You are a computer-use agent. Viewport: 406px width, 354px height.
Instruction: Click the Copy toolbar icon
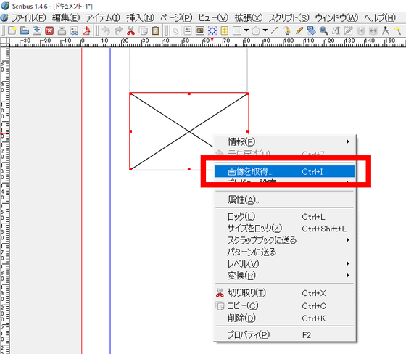(144, 31)
